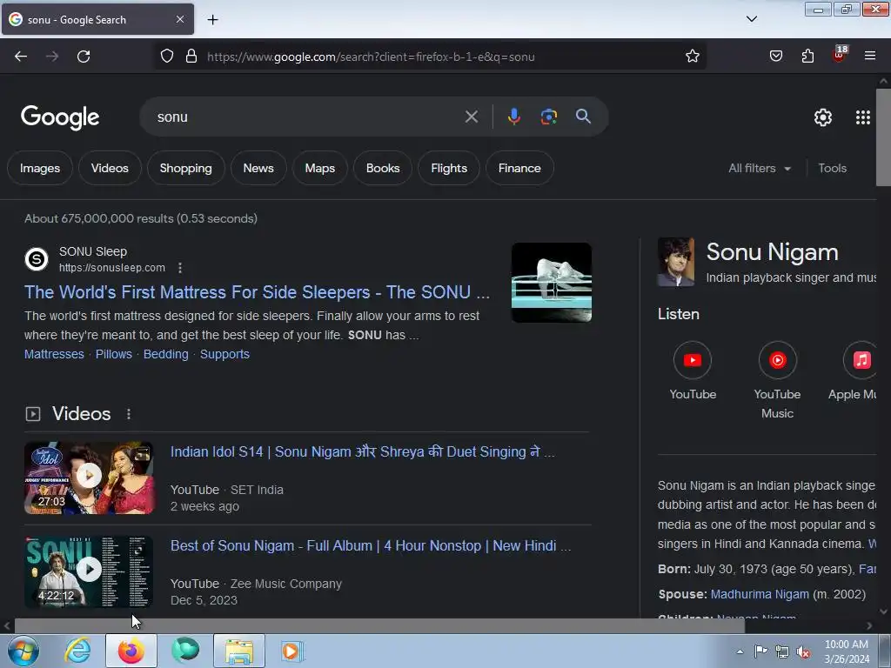Open the Google apps grid
Image resolution: width=891 pixels, height=668 pixels.
pos(862,117)
